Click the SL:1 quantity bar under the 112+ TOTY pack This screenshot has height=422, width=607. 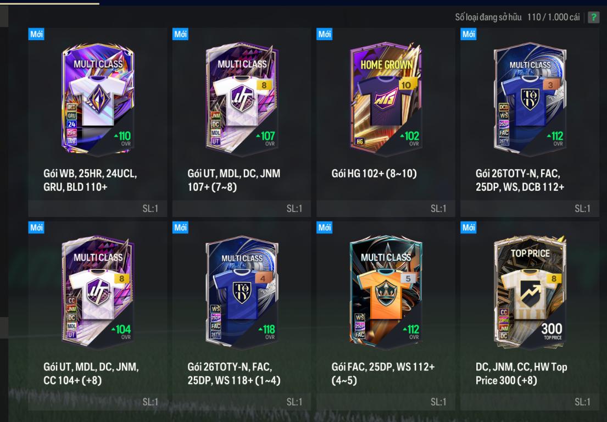tap(530, 209)
